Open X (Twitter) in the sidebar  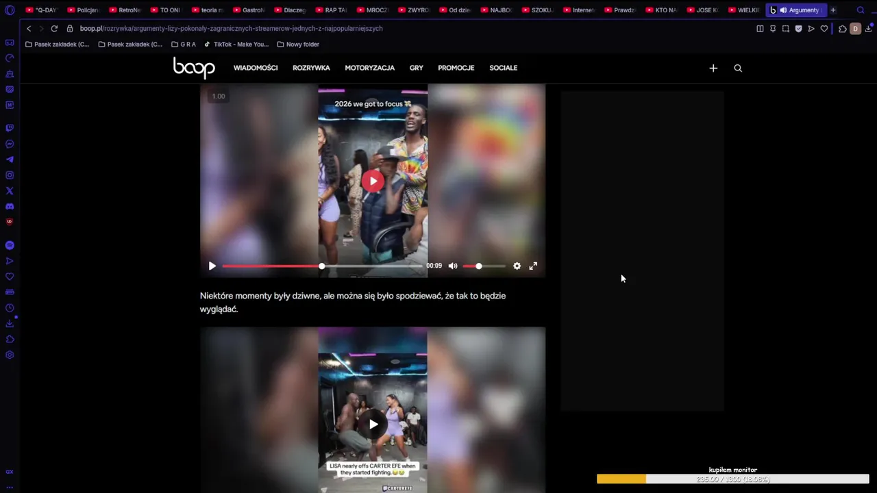click(10, 191)
